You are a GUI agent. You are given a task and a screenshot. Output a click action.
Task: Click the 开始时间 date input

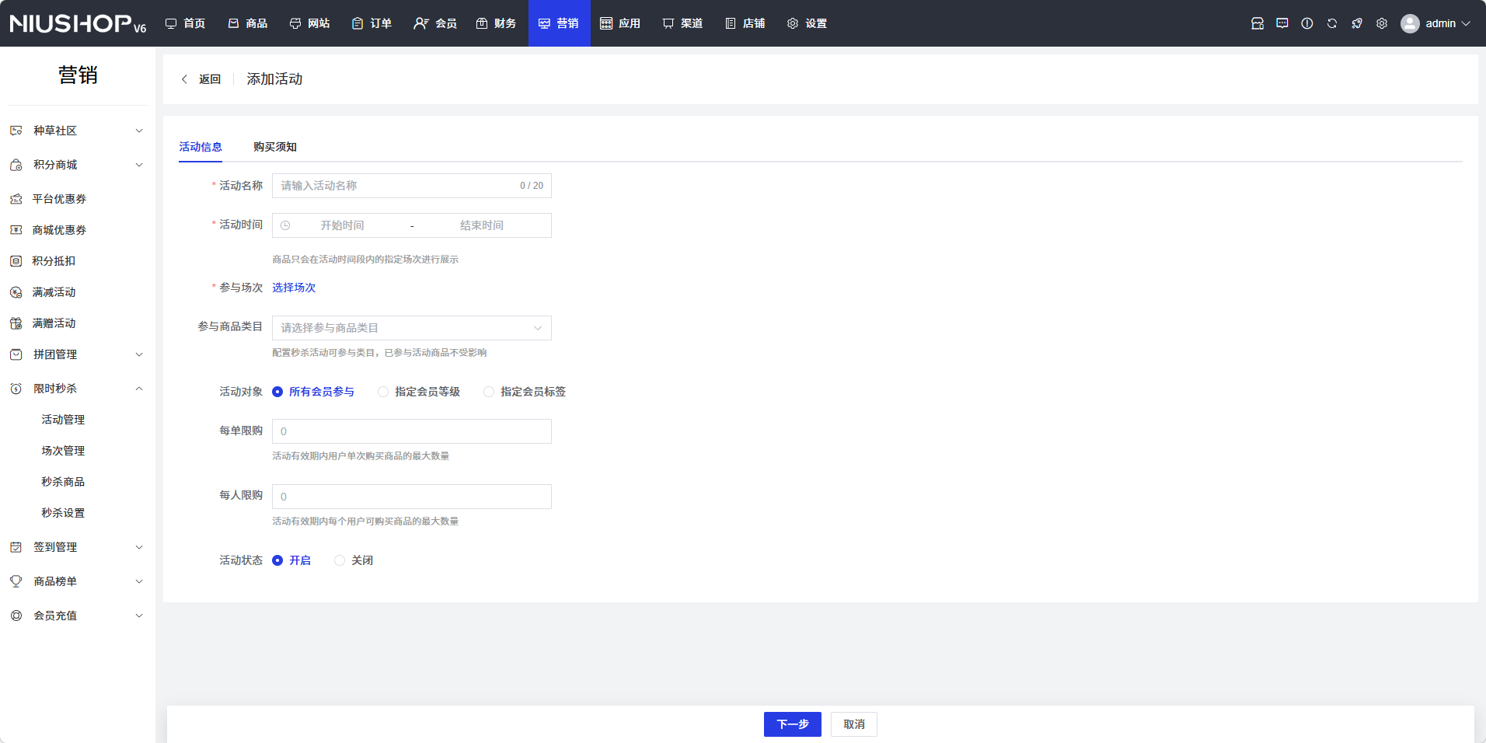[x=342, y=225]
